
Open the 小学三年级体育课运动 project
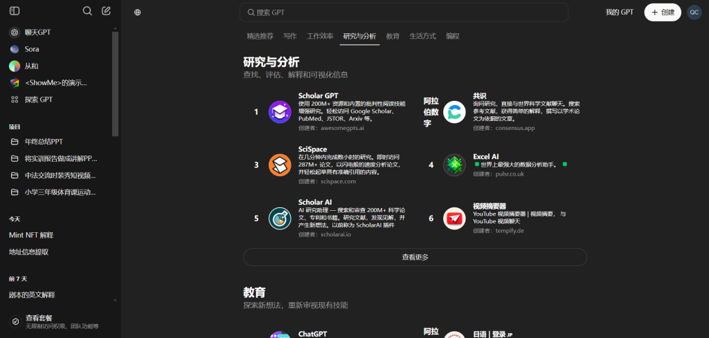point(60,192)
